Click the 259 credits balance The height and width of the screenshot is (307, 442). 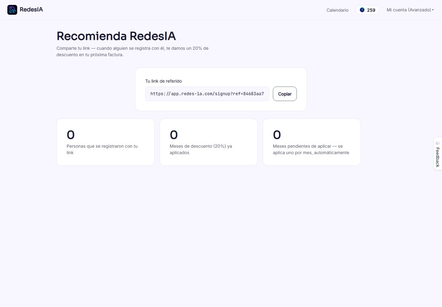coord(367,10)
